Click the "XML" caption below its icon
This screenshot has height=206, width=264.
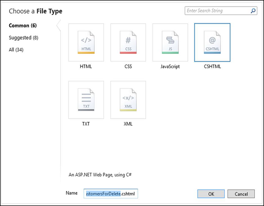coord(128,124)
